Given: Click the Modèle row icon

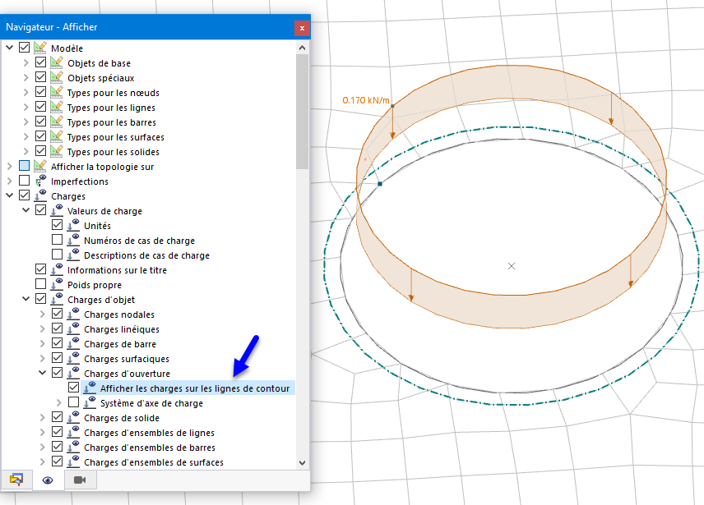Looking at the screenshot, I should point(40,48).
